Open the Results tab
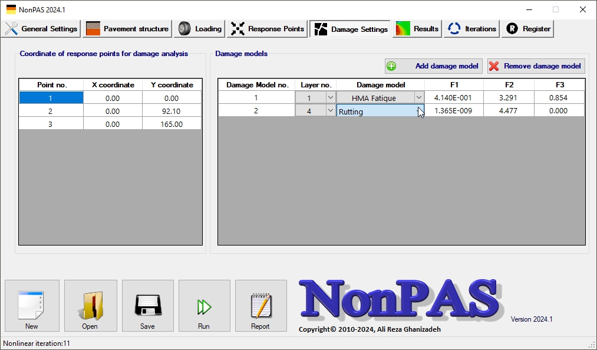This screenshot has width=597, height=350. 418,29
